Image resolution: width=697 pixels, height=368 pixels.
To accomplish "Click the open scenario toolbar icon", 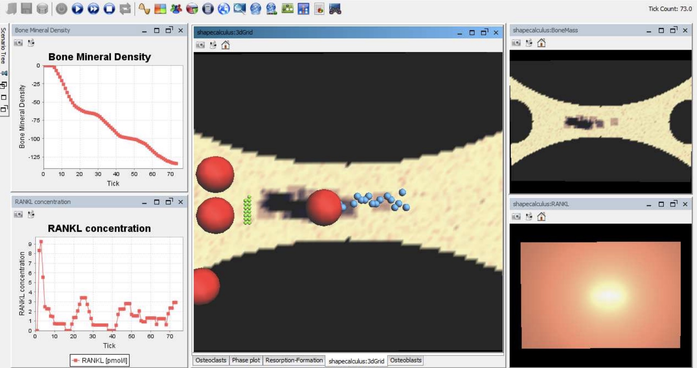I will click(11, 9).
